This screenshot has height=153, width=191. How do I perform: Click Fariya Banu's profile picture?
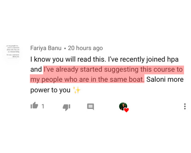pos(13,52)
